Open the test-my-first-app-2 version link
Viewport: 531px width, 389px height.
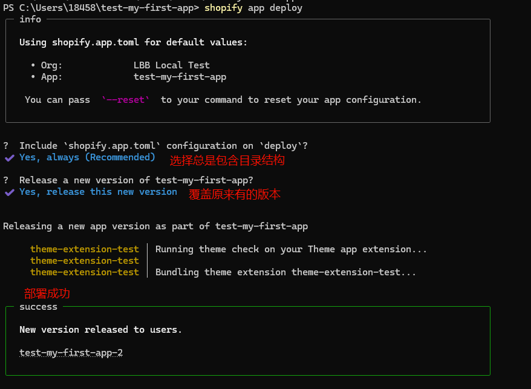tap(71, 353)
